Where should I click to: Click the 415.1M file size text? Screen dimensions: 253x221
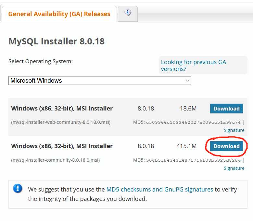coord(186,146)
